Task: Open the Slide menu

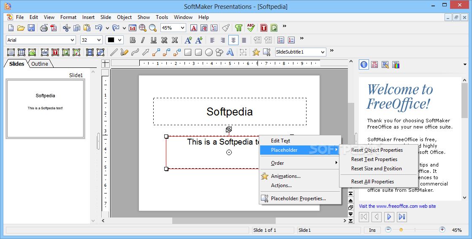Action: click(x=106, y=17)
